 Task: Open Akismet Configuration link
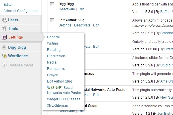21,11
